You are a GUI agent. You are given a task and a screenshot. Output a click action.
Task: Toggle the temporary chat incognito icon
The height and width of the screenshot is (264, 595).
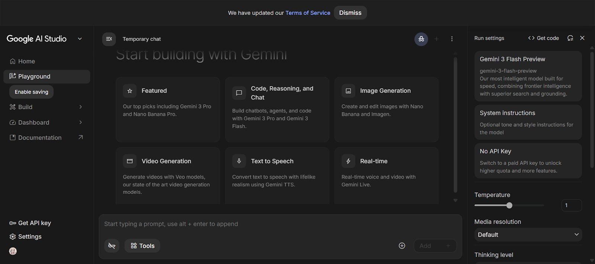coord(421,39)
